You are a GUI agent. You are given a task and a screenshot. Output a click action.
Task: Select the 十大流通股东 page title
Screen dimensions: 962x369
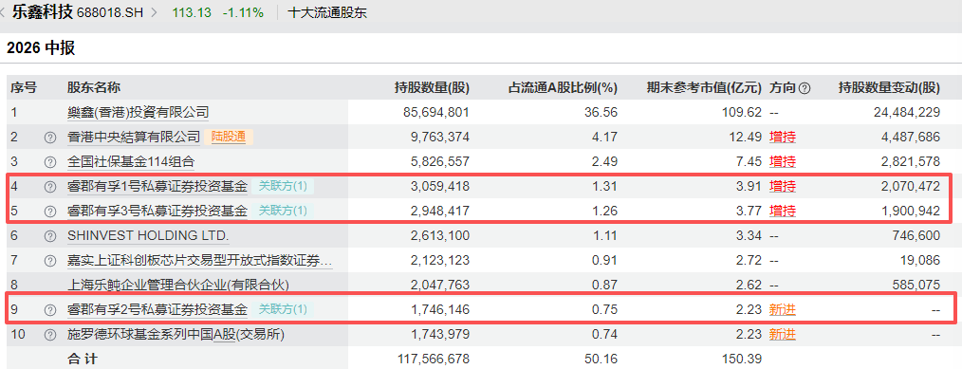pyautogui.click(x=327, y=12)
